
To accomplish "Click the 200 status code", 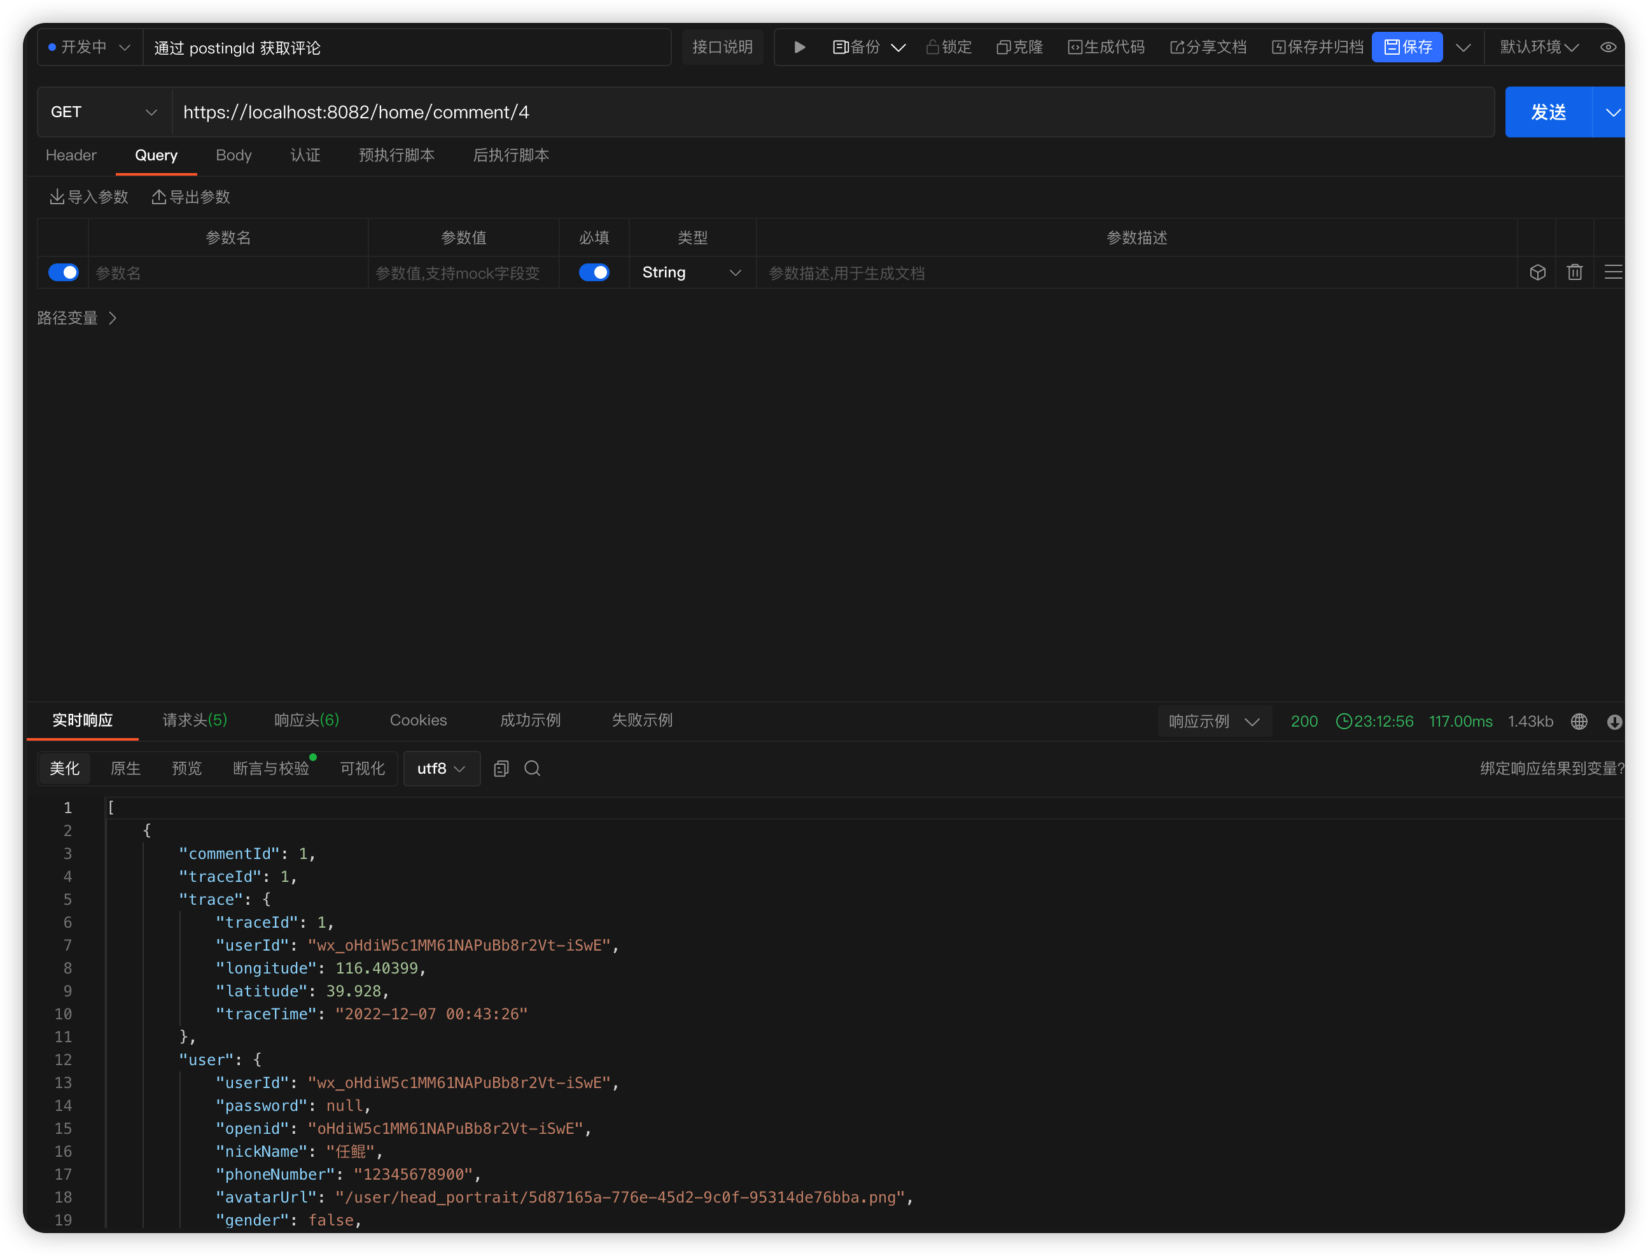I will point(1304,722).
